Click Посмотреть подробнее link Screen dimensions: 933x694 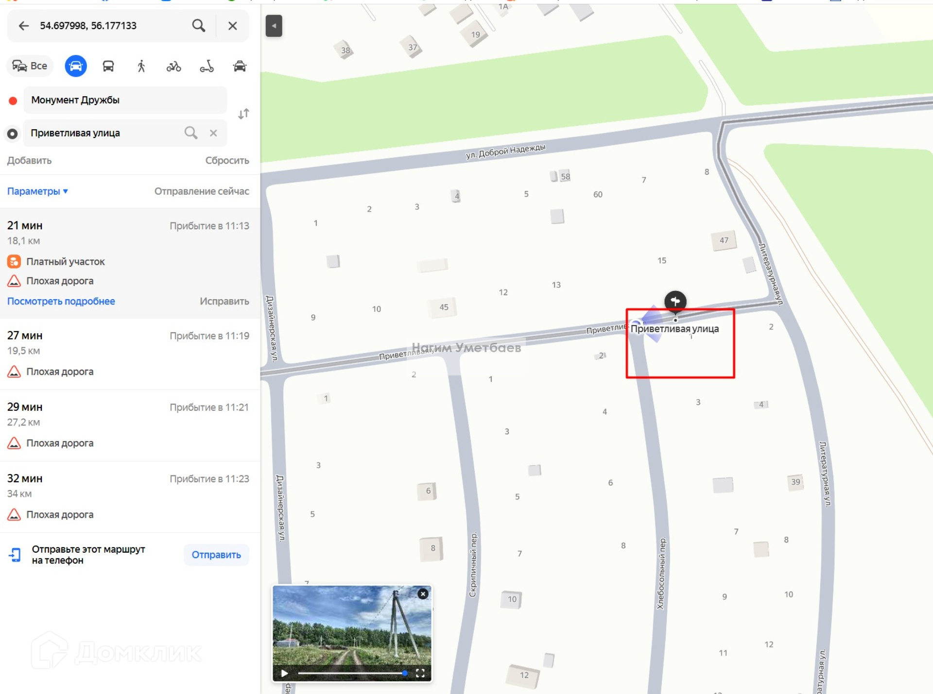point(61,301)
